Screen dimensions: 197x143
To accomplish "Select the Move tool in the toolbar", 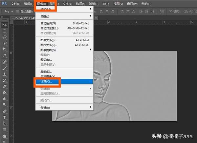I will click(x=5, y=25).
